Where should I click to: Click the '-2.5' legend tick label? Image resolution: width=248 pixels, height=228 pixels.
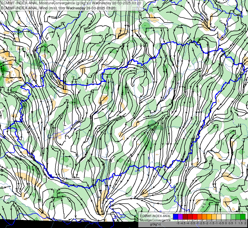pos(202,223)
